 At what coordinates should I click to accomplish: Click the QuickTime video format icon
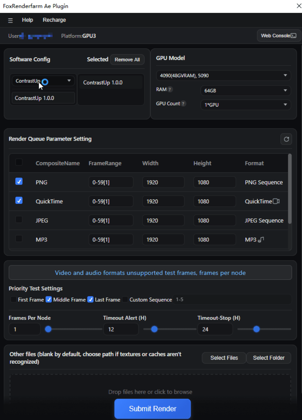pyautogui.click(x=276, y=201)
